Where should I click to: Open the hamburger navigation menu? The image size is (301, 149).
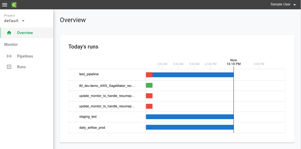pyautogui.click(x=5, y=5)
